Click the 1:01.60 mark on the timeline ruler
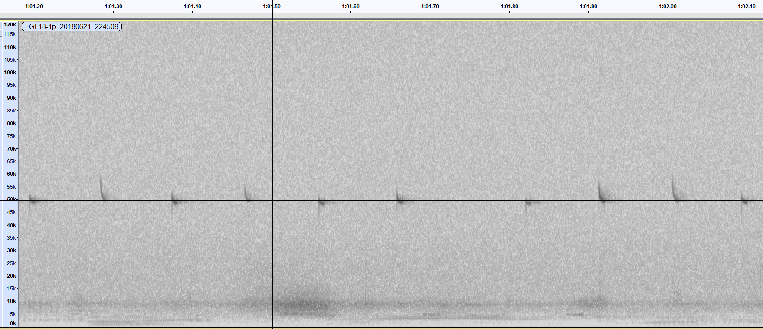This screenshot has height=329, width=763. tap(350, 7)
